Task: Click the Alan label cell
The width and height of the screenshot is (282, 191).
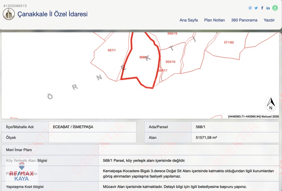Action: [x=168, y=137]
